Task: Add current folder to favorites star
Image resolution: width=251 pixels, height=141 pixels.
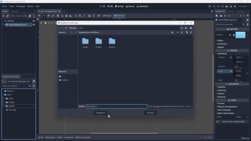Action: [186, 28]
